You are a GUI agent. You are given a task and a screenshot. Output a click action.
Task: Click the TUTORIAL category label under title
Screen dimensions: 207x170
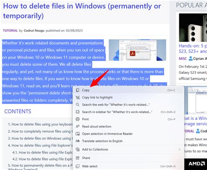pos(10,31)
